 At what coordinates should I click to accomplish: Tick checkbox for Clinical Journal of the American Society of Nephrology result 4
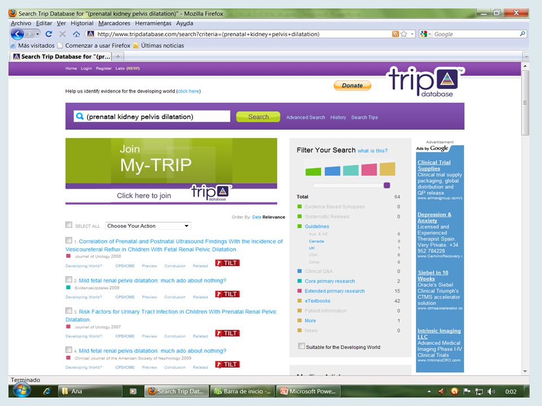tap(69, 350)
